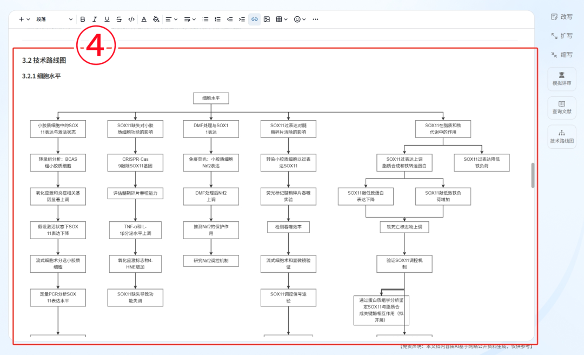Screen dimensions: 584x355
Task: Select the 定量PCR分析SOX11表达水平 node
Action: 58,298
